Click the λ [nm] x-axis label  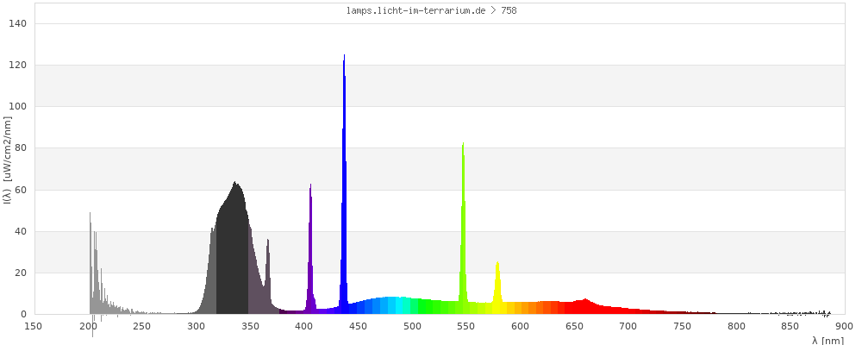tap(828, 340)
